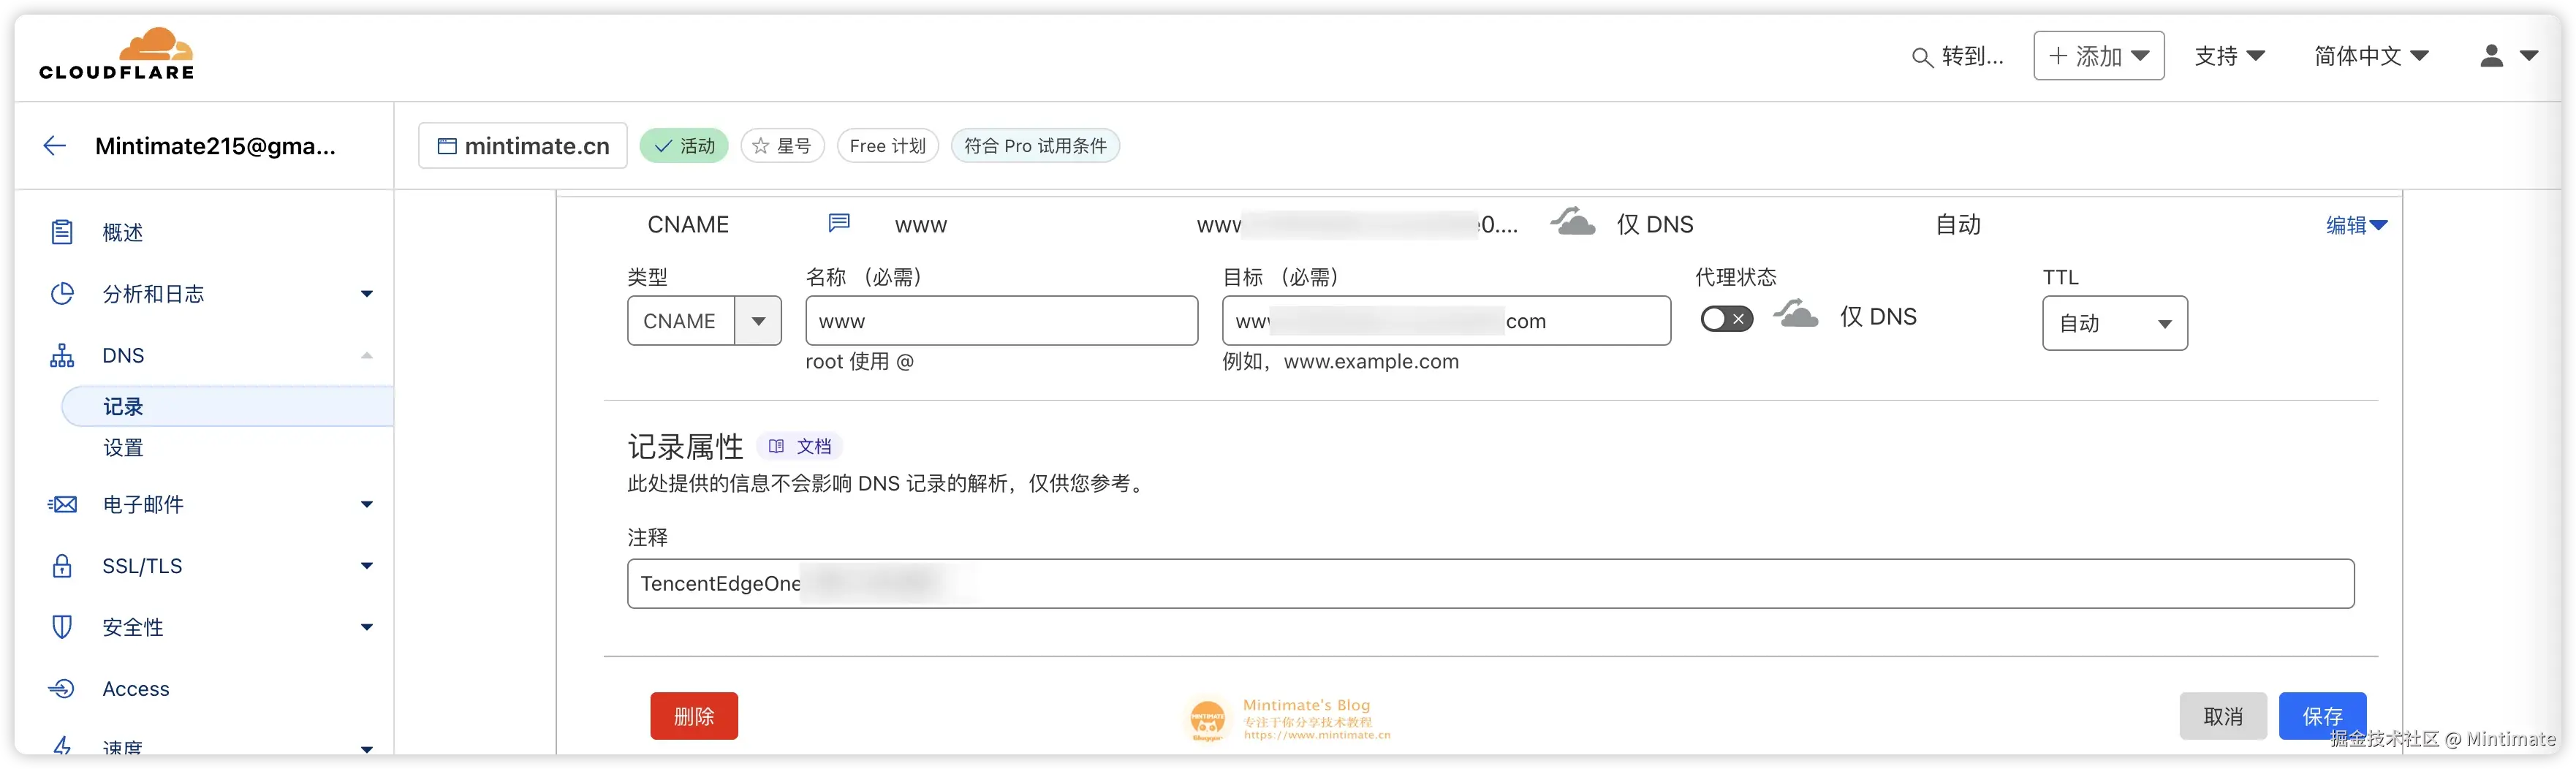Click the SSL/TLS lock icon
The width and height of the screenshot is (2576, 769).
62,566
